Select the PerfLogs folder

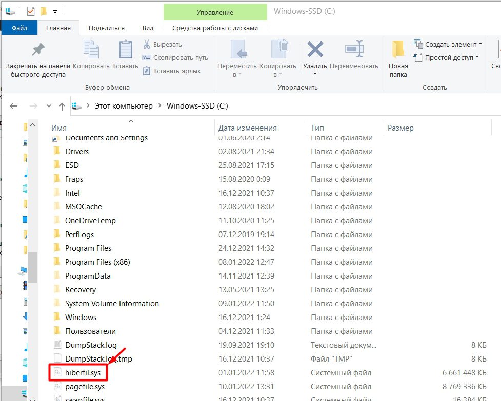pos(79,235)
